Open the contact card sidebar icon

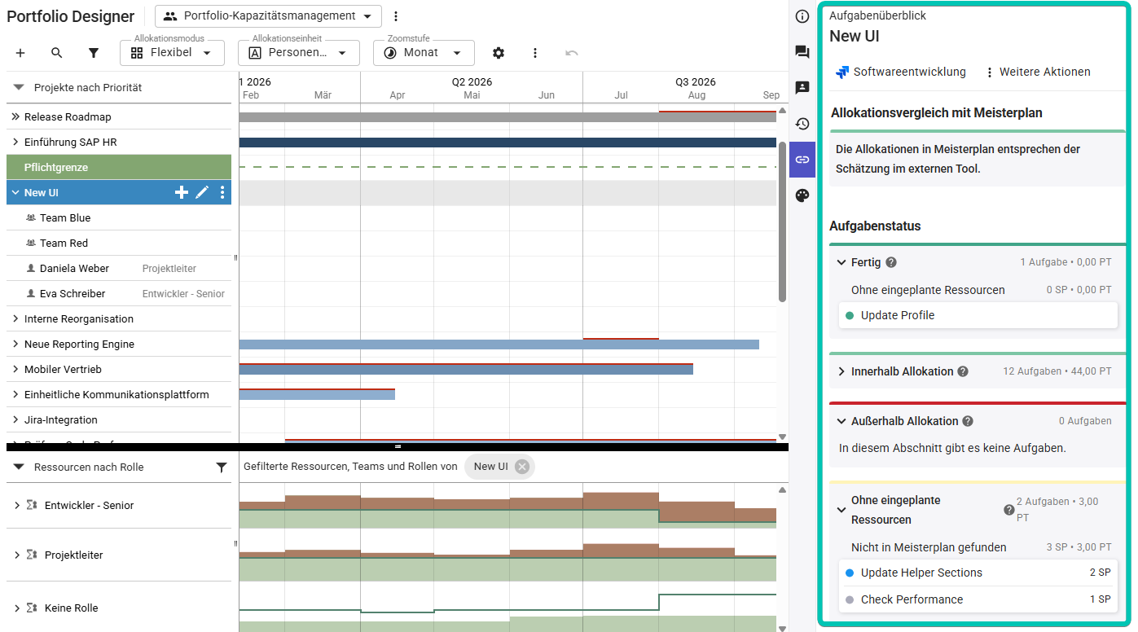[x=802, y=88]
